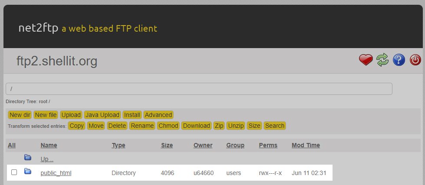Screen dimensions: 425x185
Task: Click the Search button
Action: click(275, 126)
